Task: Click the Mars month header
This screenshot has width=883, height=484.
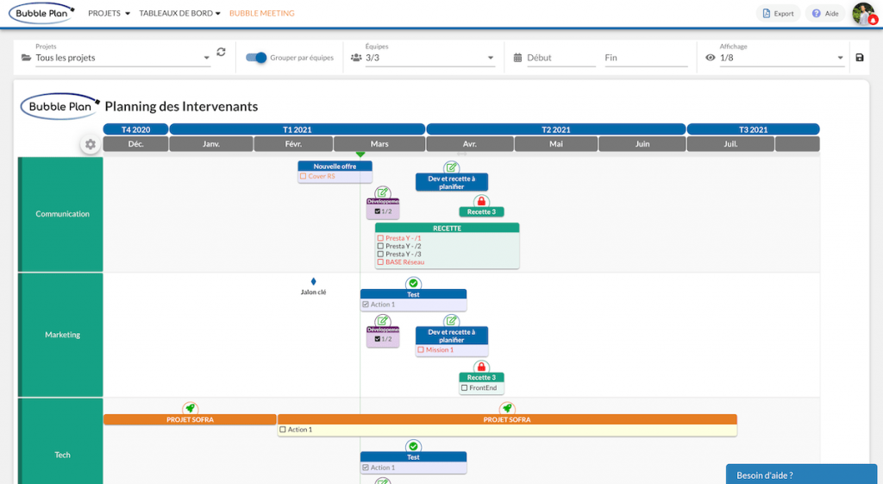Action: click(x=379, y=144)
